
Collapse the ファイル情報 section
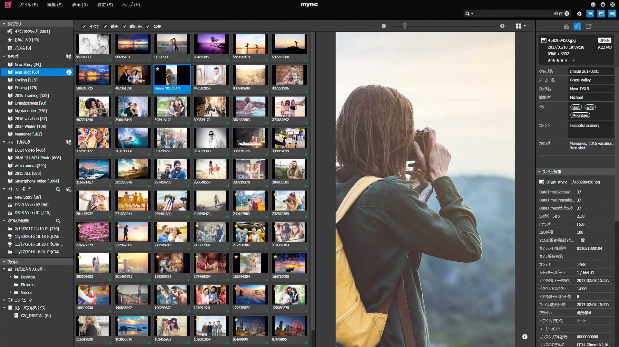pos(539,172)
